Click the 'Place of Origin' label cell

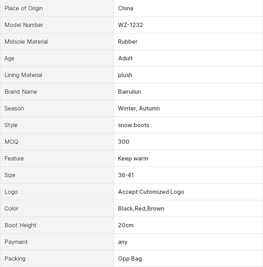click(x=24, y=8)
